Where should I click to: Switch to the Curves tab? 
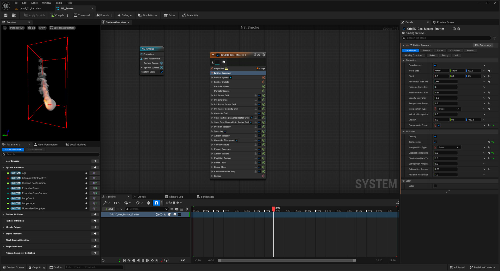click(x=141, y=197)
